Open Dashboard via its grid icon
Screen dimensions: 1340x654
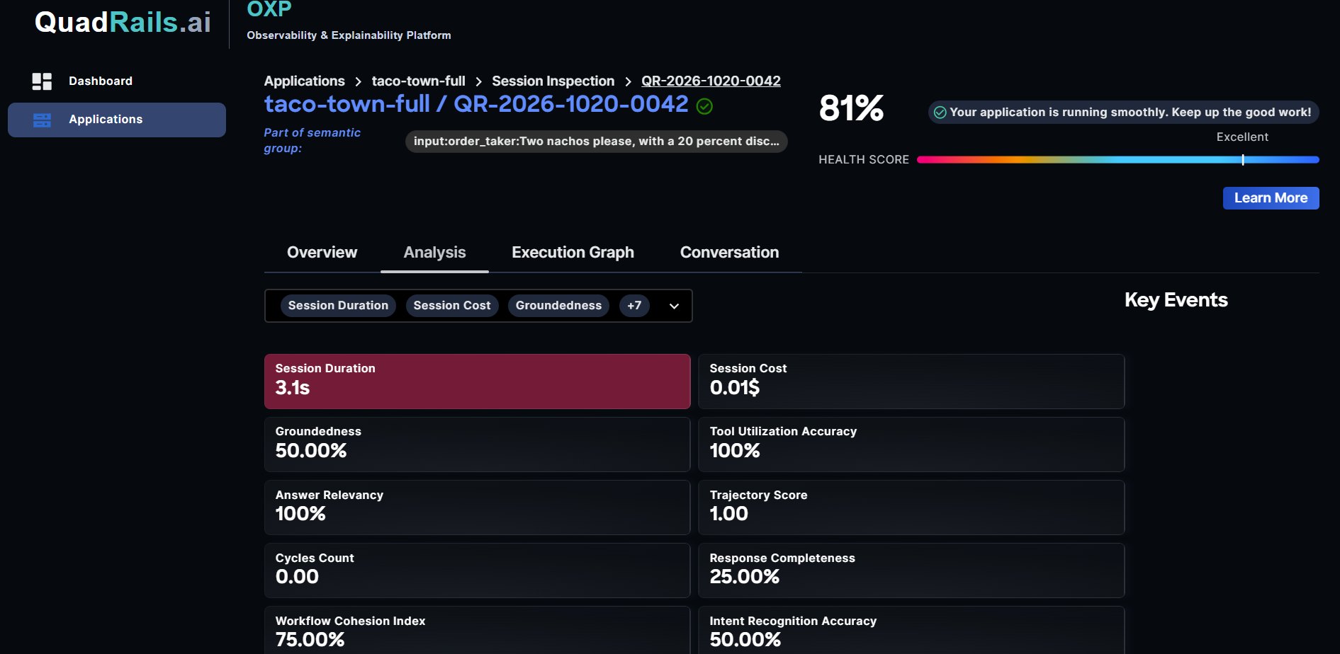pos(42,81)
